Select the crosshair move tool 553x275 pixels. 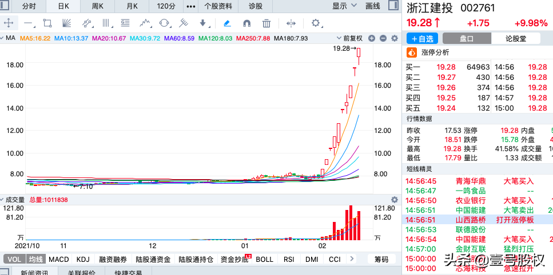click(x=9, y=23)
